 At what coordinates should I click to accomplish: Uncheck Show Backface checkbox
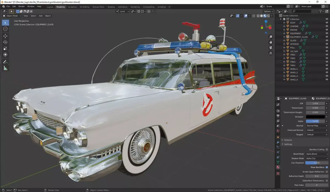[327, 167]
